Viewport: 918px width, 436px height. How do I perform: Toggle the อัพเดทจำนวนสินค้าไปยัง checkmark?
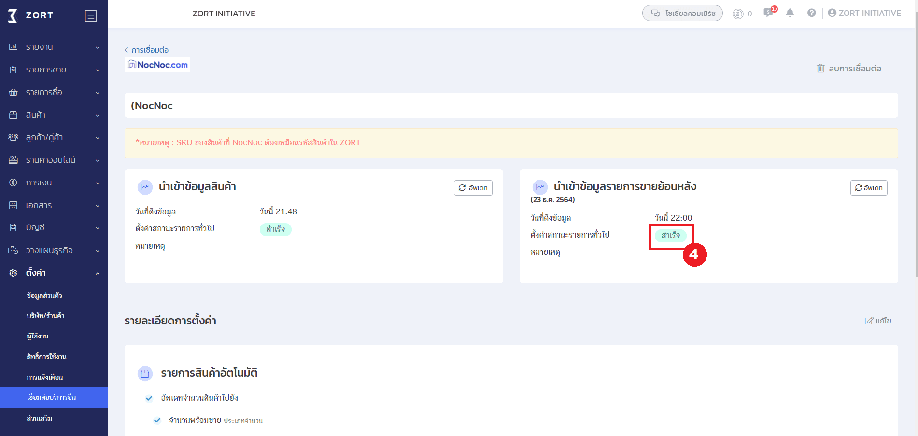tap(149, 398)
